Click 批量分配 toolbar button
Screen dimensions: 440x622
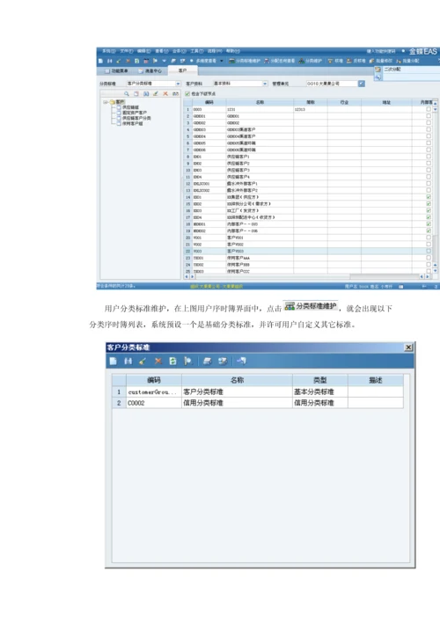(x=407, y=61)
